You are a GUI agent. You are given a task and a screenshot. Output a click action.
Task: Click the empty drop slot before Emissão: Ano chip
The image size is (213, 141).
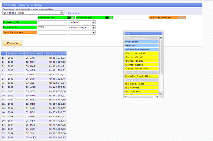[20, 18]
